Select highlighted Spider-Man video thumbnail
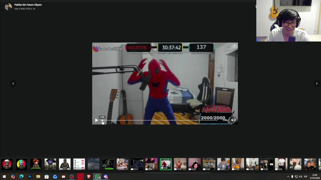Image resolution: width=321 pixels, height=180 pixels. (166, 164)
